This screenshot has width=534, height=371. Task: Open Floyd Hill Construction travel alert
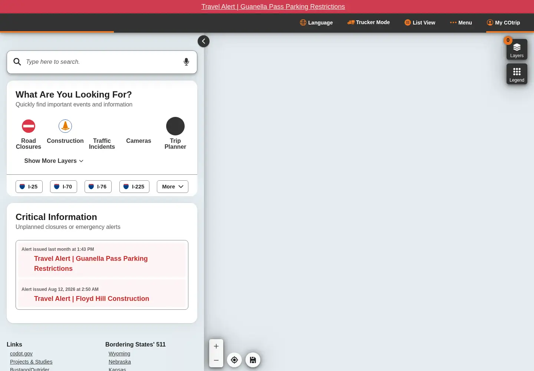point(102,294)
